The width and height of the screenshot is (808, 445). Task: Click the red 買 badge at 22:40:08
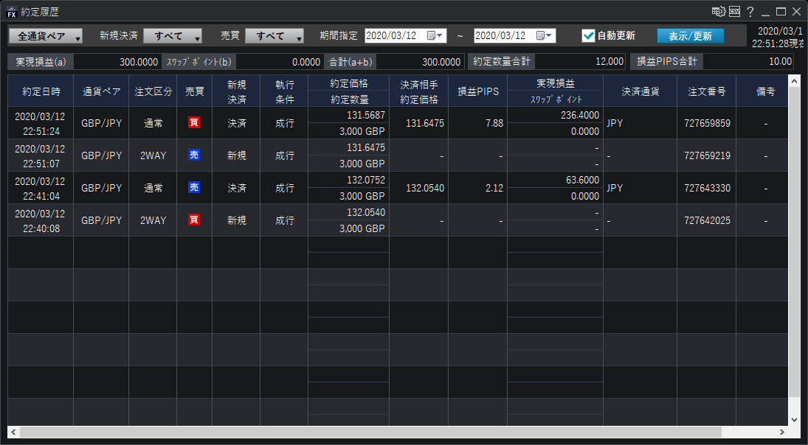(x=194, y=220)
